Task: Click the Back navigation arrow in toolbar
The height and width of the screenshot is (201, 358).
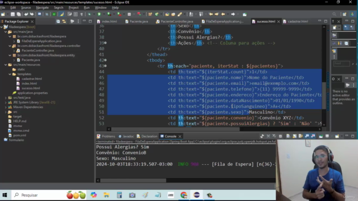Action: (223, 14)
